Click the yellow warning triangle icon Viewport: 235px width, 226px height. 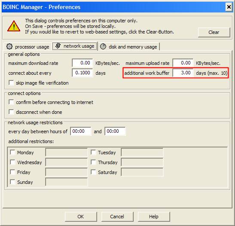pyautogui.click(x=14, y=26)
